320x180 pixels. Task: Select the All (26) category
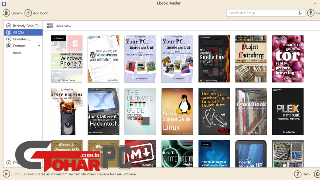(23, 32)
